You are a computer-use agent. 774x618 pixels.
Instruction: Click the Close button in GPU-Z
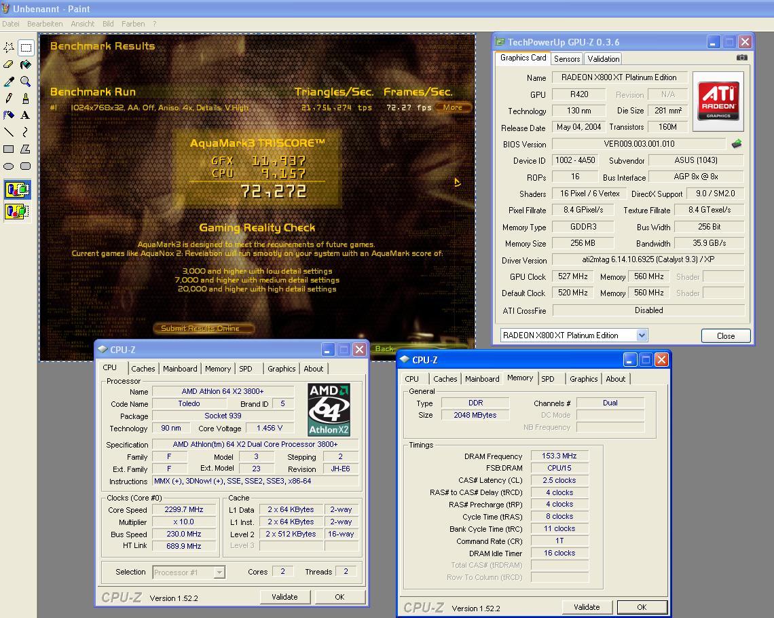[726, 335]
